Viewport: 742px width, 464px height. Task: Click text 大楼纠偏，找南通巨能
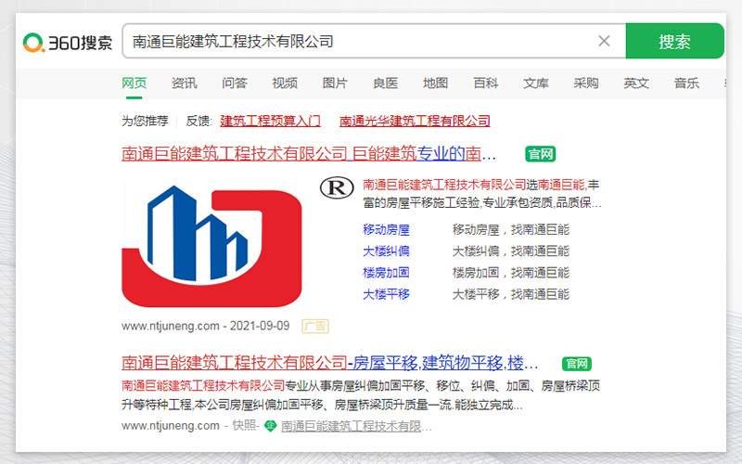[511, 251]
